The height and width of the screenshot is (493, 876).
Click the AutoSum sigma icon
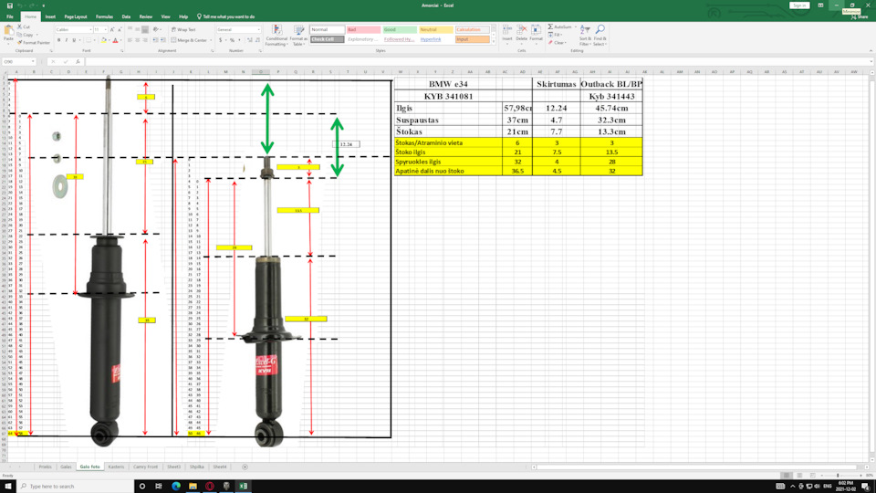[x=550, y=26]
